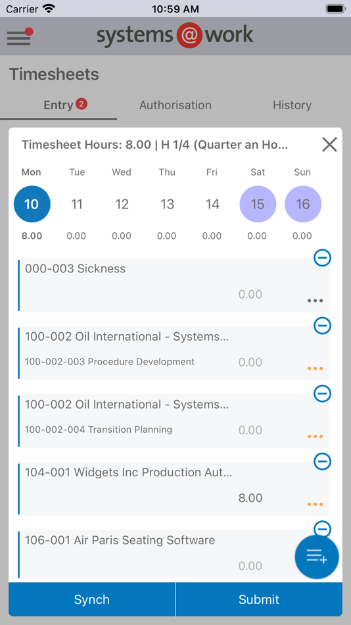Tap the systems@work logo

[x=175, y=36]
